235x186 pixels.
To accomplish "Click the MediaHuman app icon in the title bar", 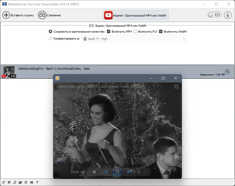I will [5, 4].
